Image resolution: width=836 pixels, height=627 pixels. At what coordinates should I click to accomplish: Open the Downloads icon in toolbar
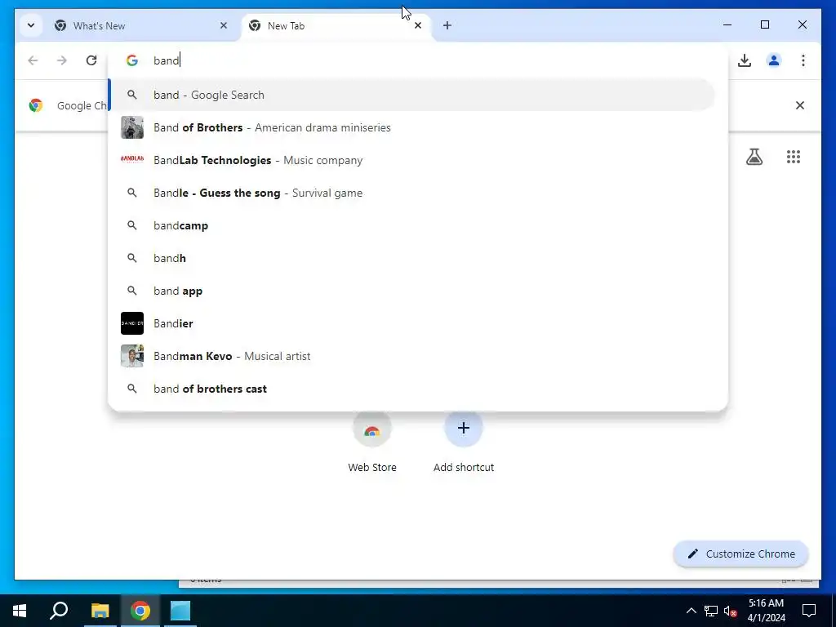click(x=745, y=60)
